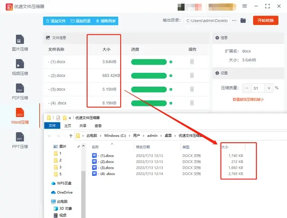Delete the (4).docx row via trash icon
287x218 pixels.
point(192,103)
